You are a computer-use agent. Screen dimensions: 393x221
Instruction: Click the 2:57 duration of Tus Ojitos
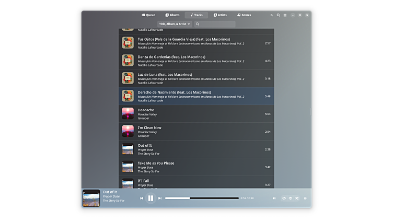click(268, 43)
